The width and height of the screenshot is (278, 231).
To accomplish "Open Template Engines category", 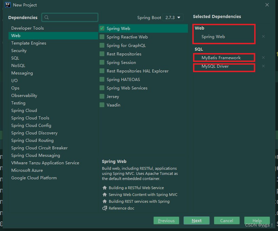I will pyautogui.click(x=53, y=43).
